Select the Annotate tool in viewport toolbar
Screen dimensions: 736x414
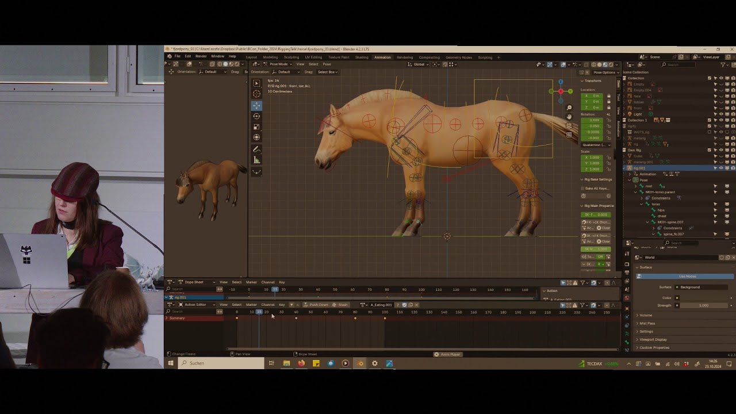pyautogui.click(x=256, y=149)
